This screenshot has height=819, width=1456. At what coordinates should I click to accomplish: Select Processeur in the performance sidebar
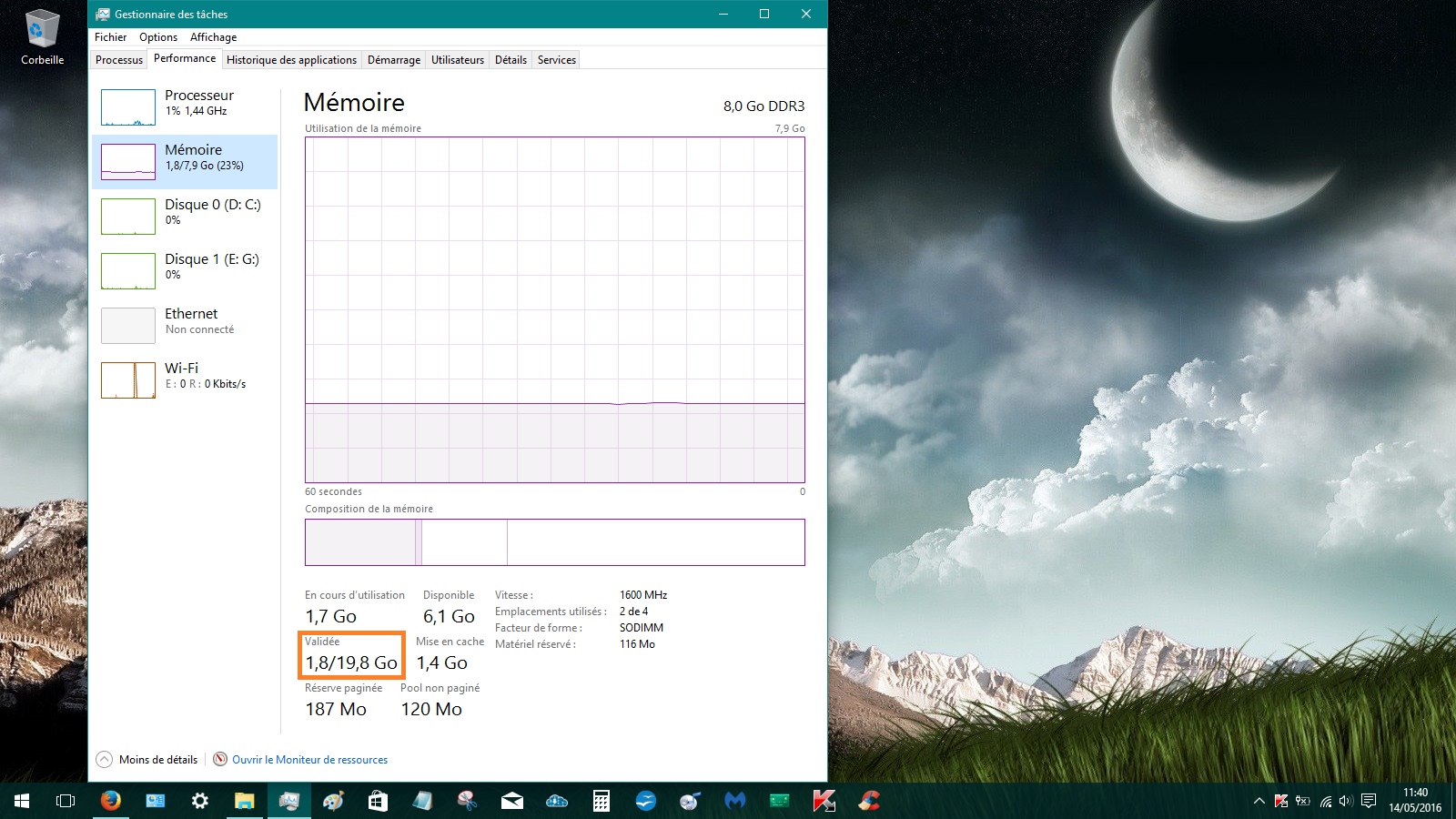tap(185, 107)
